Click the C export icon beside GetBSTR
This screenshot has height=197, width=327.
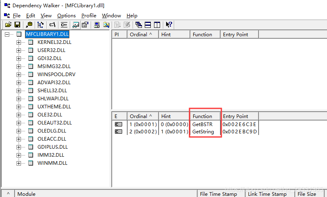point(119,124)
